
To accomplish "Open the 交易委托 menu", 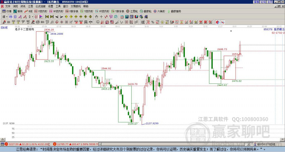I will 76,6.
